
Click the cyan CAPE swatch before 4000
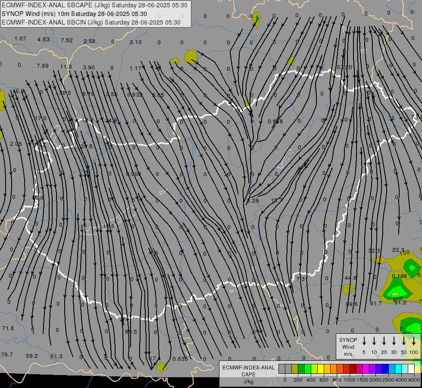[x=398, y=369]
